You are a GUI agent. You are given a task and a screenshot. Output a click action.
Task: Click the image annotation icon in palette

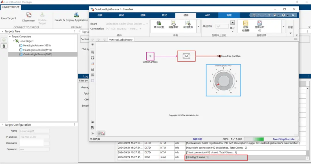click(93, 75)
